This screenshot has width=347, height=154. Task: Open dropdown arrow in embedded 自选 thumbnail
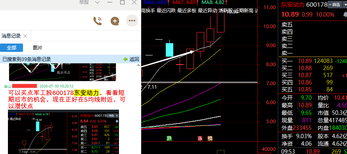pyautogui.click(x=117, y=116)
